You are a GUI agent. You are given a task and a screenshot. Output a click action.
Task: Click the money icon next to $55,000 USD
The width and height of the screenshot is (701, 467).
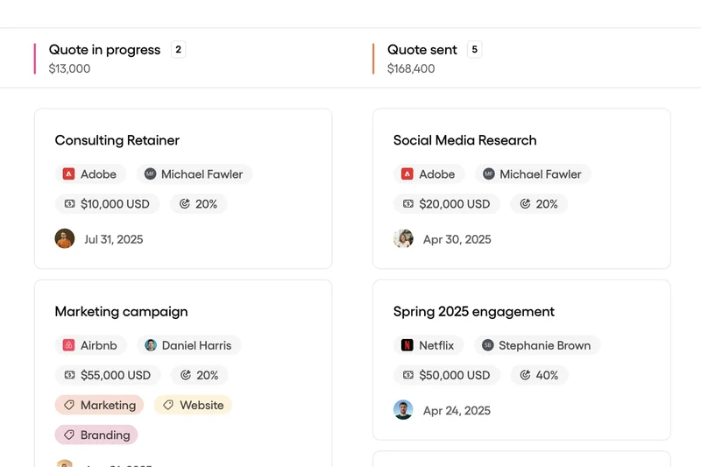point(69,376)
